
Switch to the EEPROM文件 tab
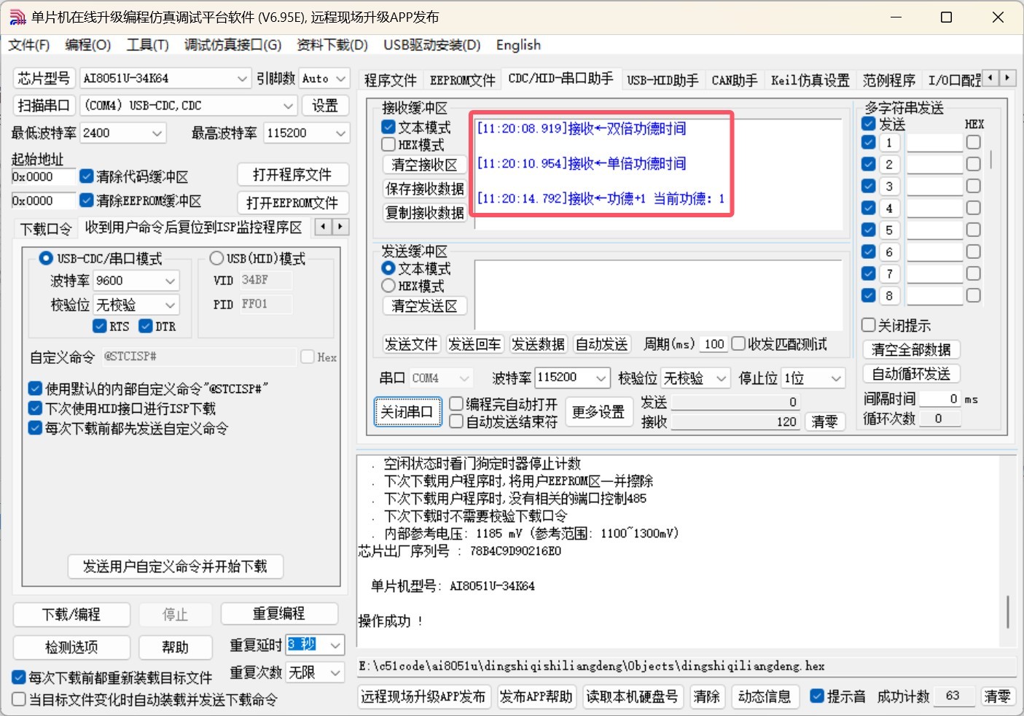[462, 80]
